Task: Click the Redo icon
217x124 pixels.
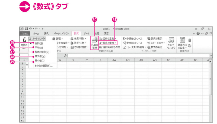Action: tap(37, 28)
